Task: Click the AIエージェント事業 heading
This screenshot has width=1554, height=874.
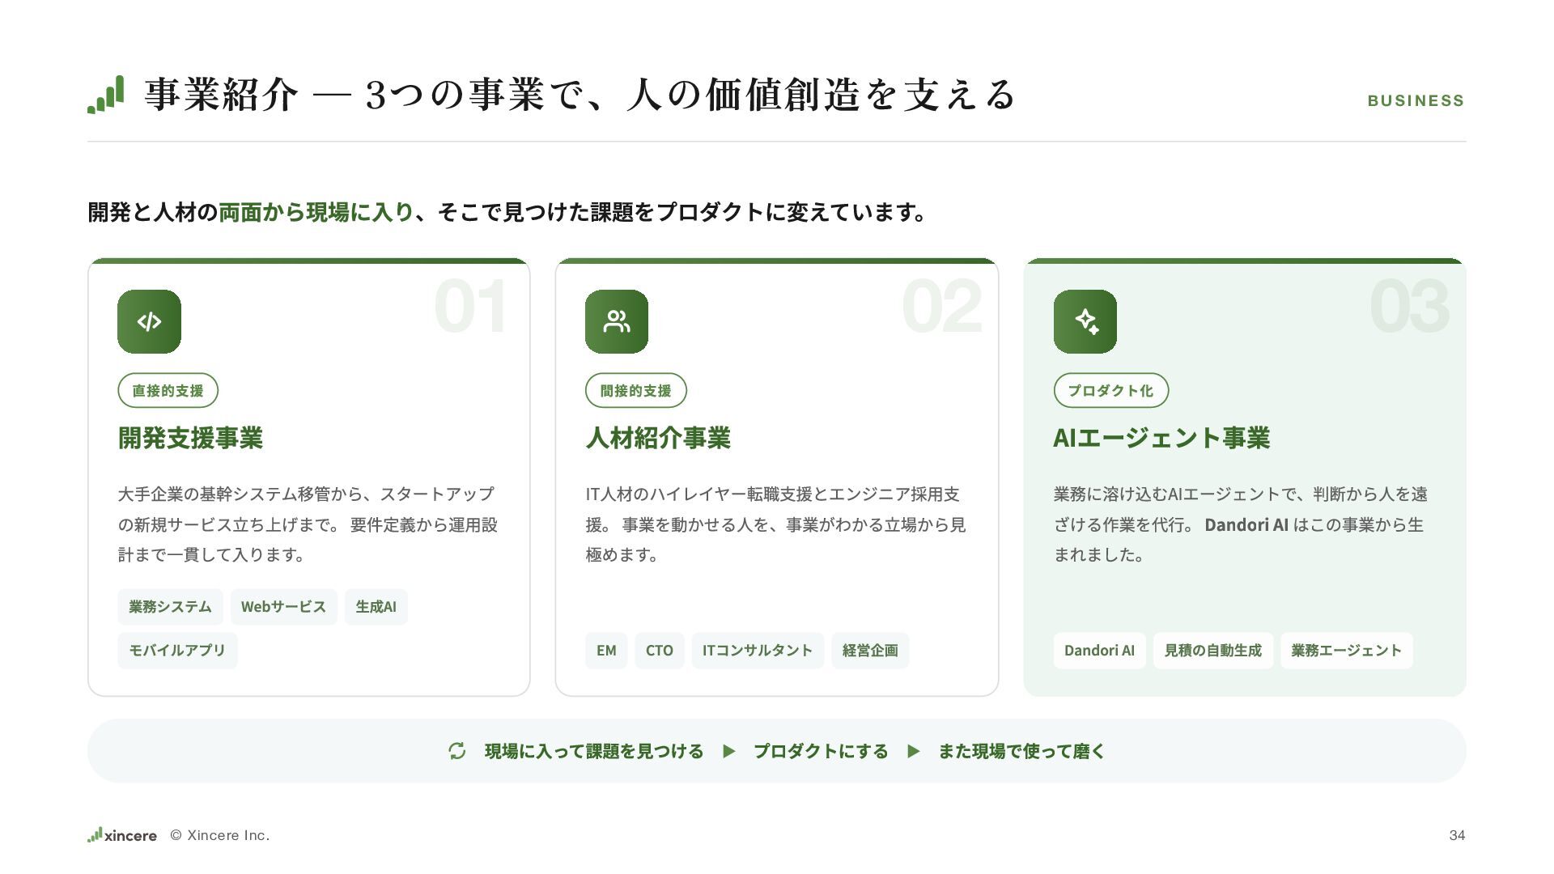Action: point(1161,438)
